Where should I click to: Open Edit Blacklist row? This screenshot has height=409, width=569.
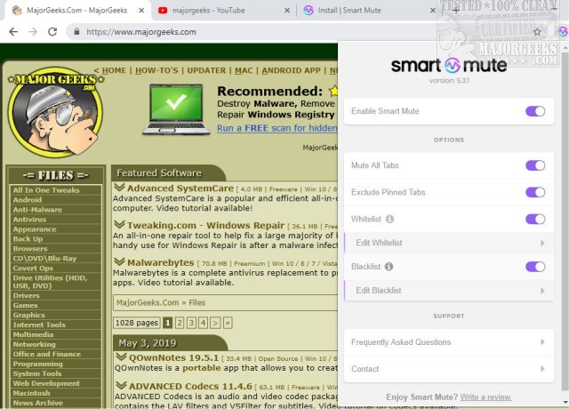[x=449, y=291]
